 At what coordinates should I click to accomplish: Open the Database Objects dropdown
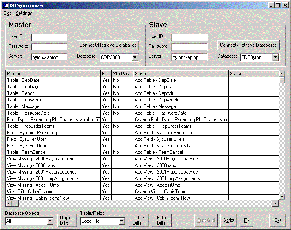pos(50,221)
